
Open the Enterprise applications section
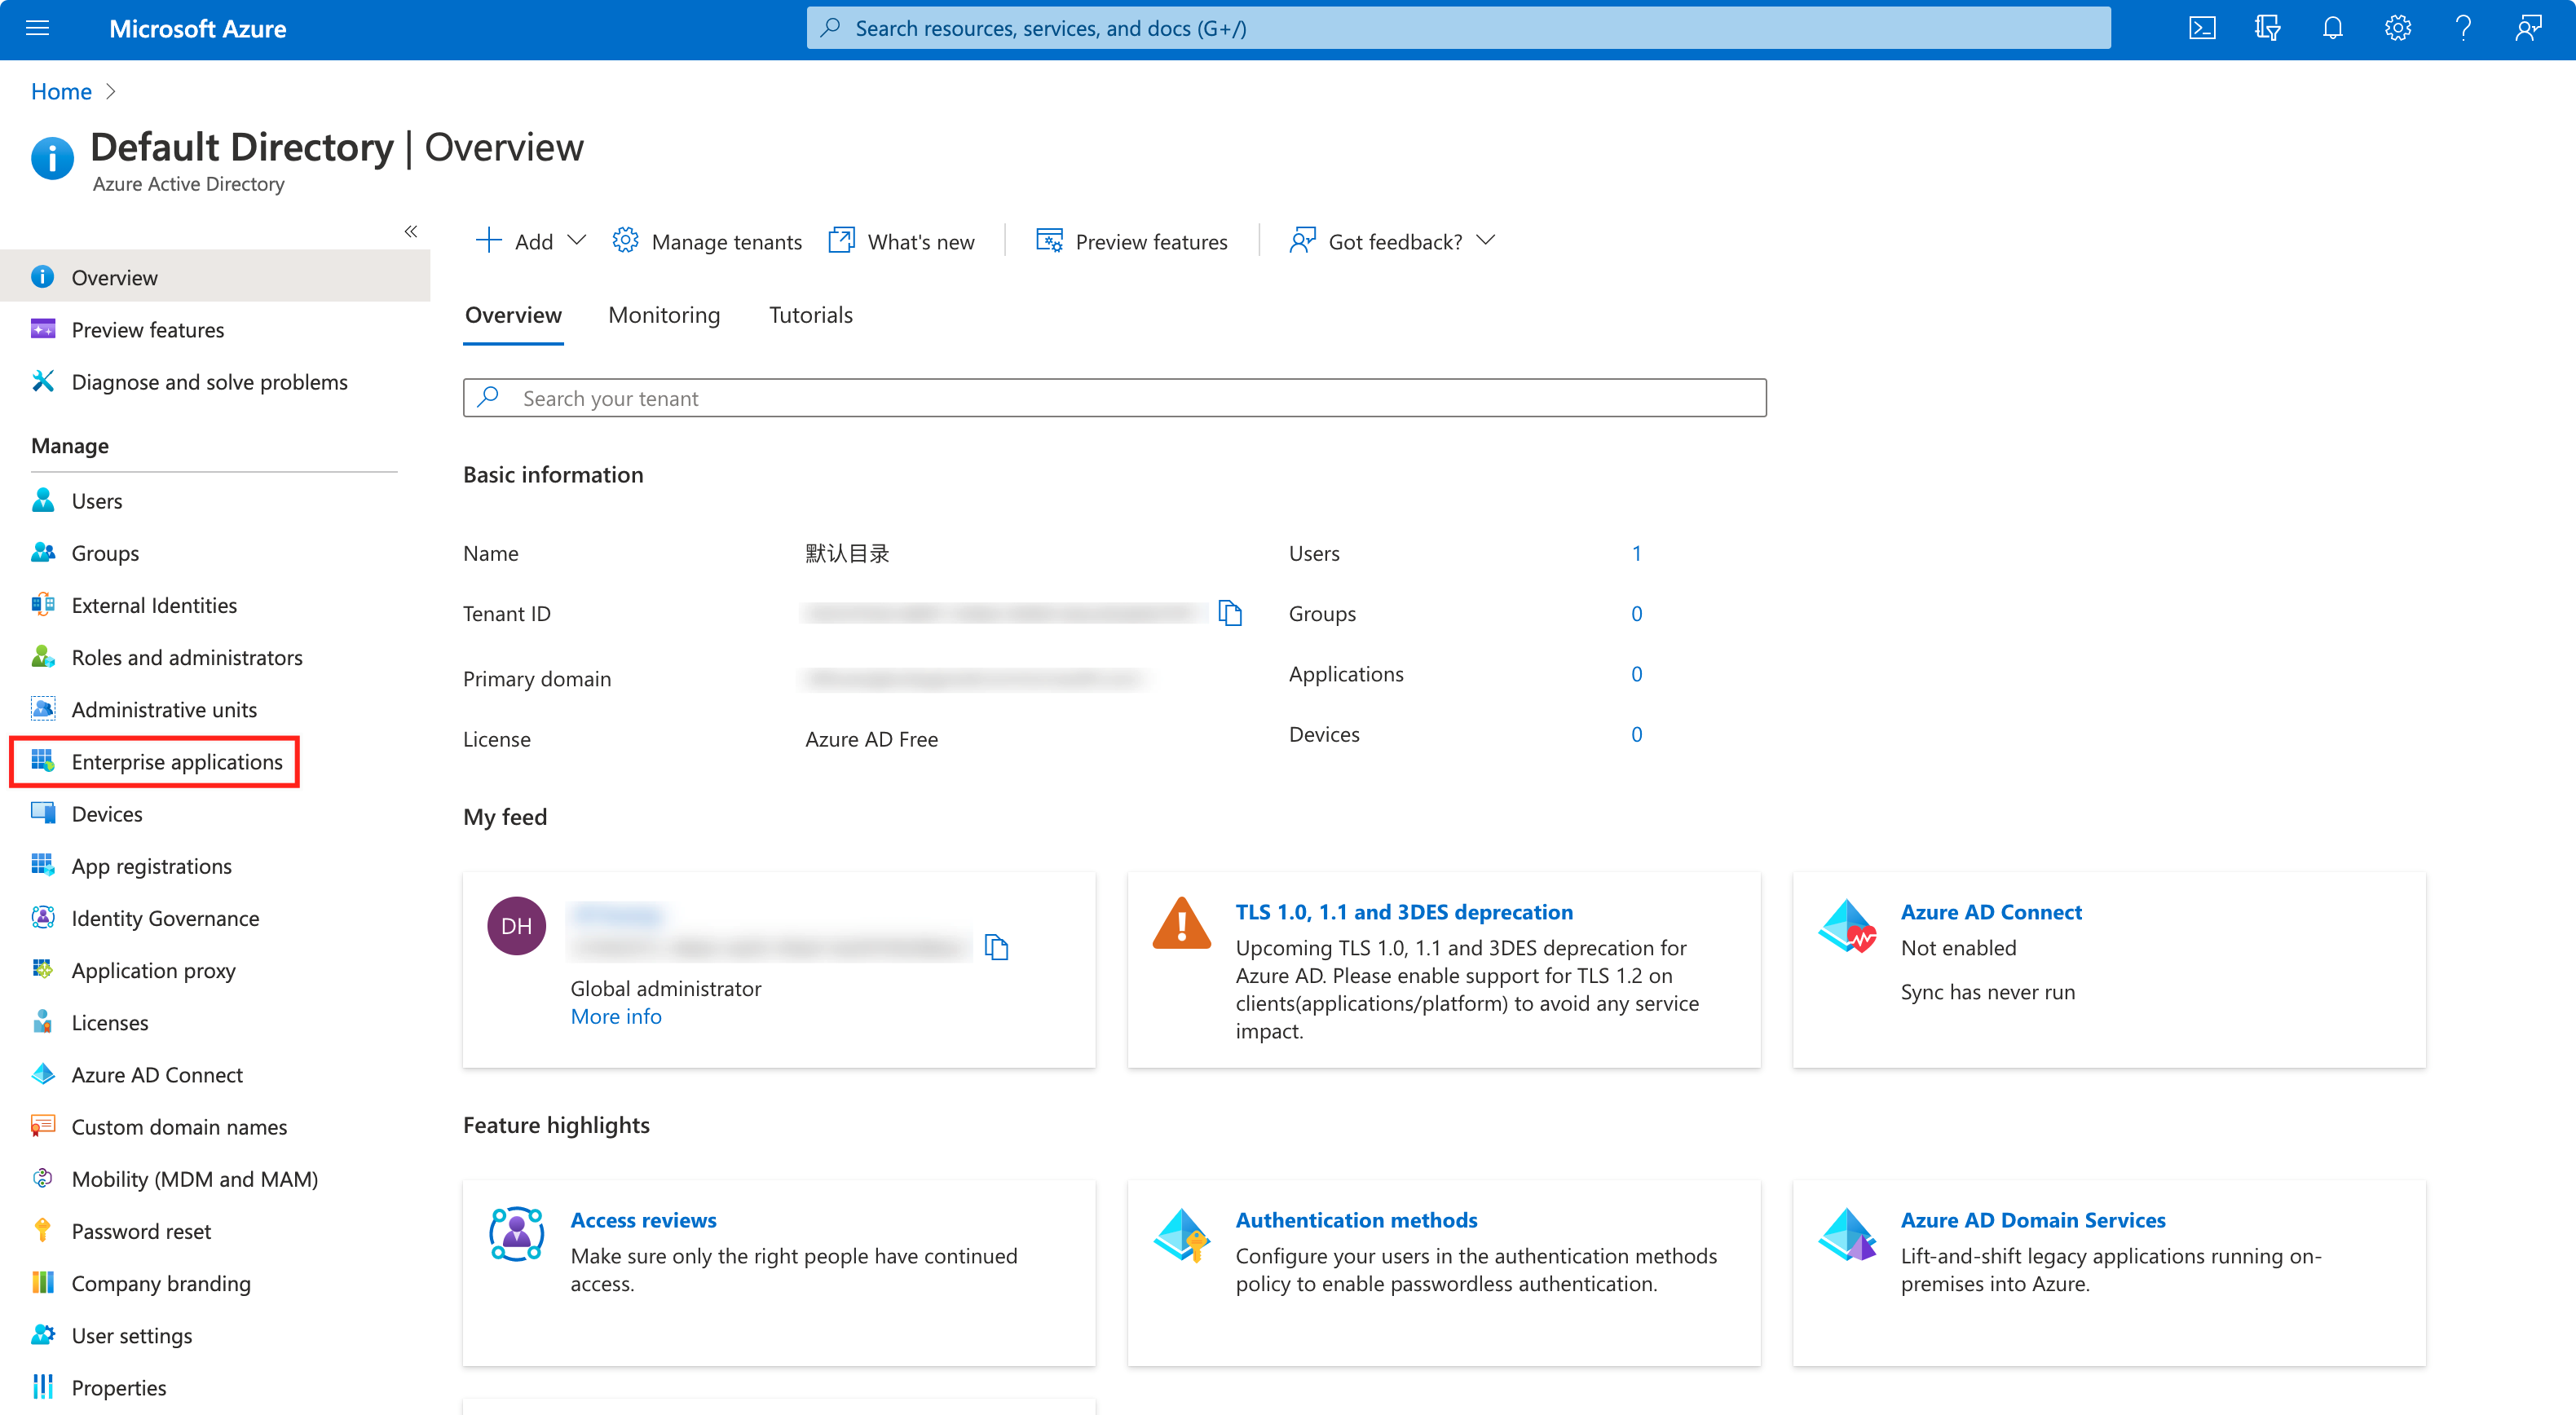pyautogui.click(x=177, y=761)
